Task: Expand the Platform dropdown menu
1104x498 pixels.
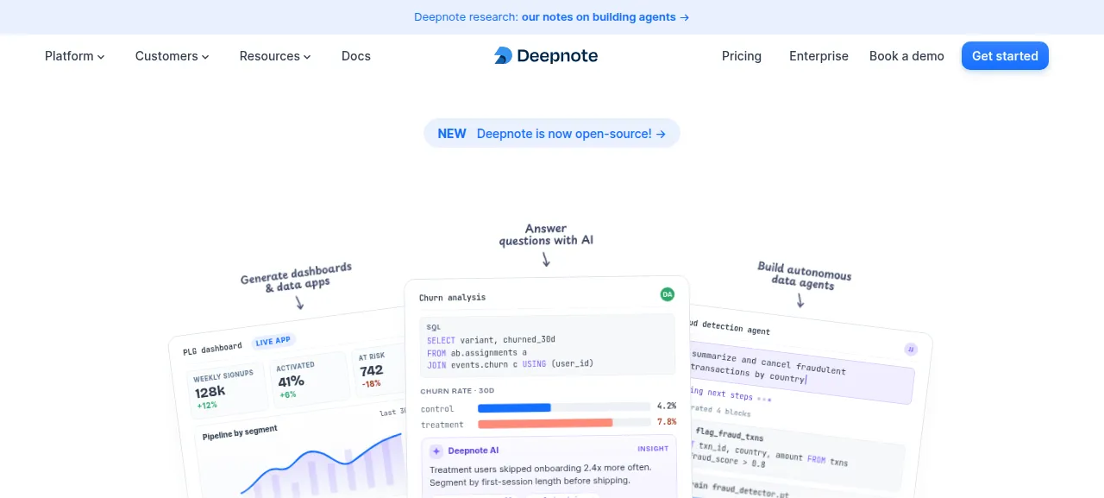Action: 75,56
